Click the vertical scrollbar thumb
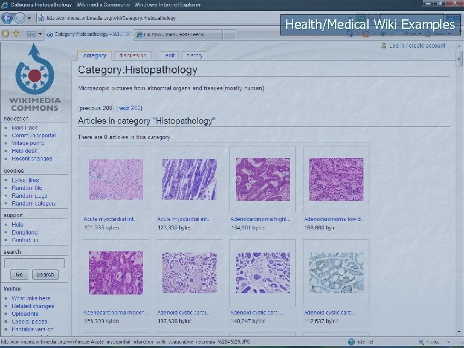This screenshot has width=464, height=348. tap(459, 58)
